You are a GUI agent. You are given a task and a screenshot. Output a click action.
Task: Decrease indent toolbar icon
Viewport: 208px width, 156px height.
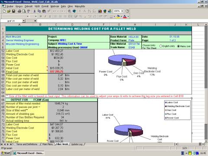point(101,16)
